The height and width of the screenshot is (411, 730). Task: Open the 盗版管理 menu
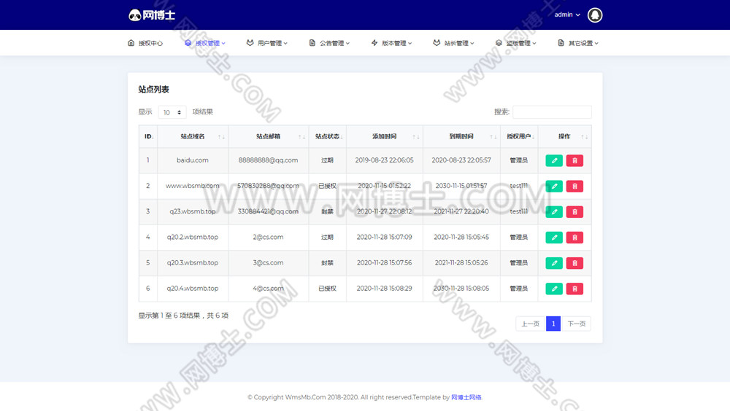(x=516, y=43)
